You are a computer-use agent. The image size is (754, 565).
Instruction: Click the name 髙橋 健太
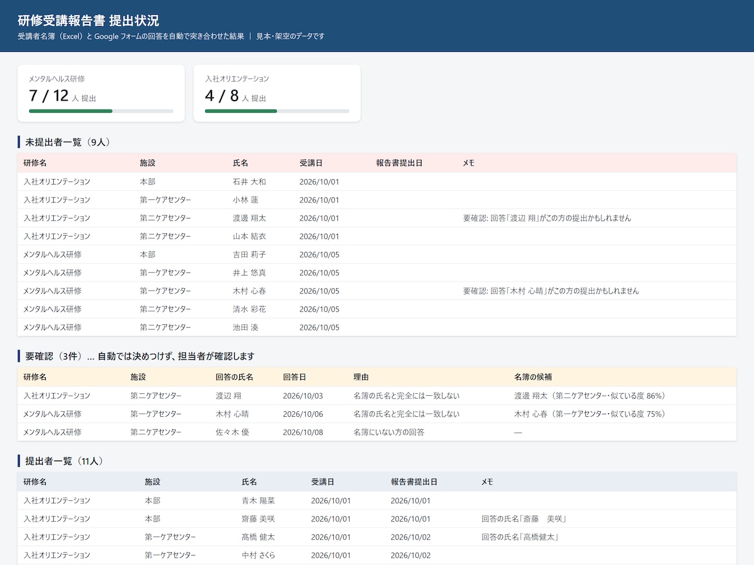point(258,537)
